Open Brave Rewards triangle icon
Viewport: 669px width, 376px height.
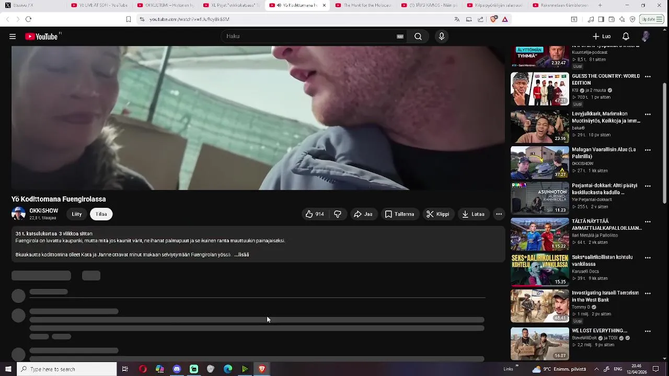(x=505, y=19)
